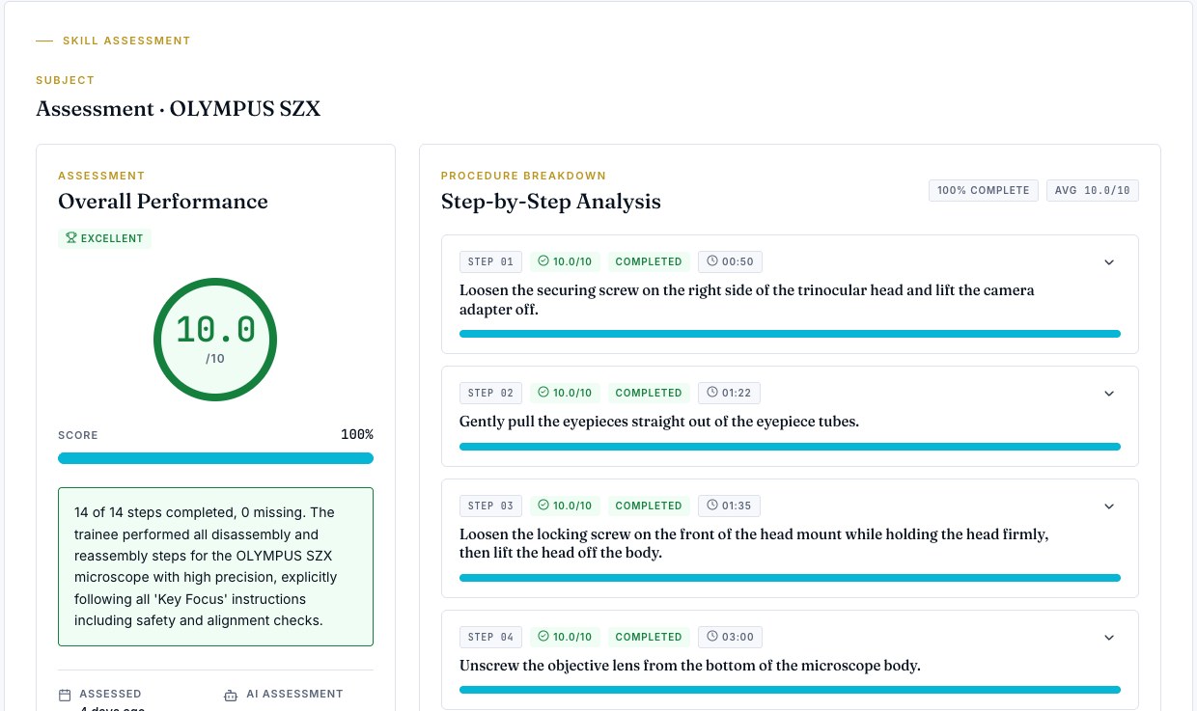This screenshot has width=1197, height=711.
Task: Click the check-circle icon in Step 02 score
Action: click(x=543, y=393)
